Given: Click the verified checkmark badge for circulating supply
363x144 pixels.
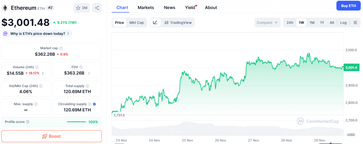Looking at the screenshot, I should tap(94, 104).
